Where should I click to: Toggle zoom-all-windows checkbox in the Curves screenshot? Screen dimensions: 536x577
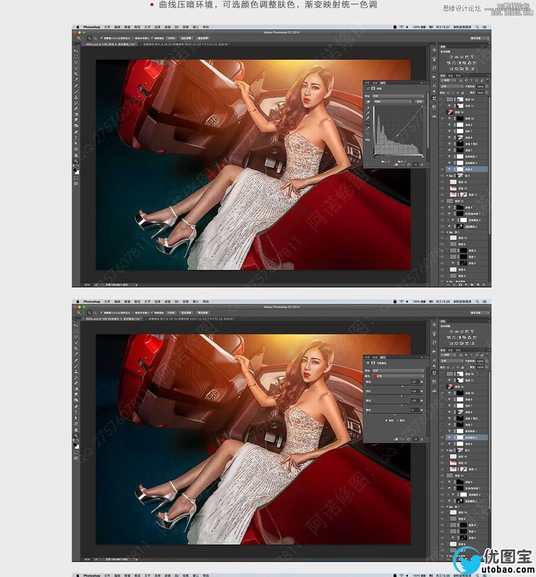(x=133, y=38)
